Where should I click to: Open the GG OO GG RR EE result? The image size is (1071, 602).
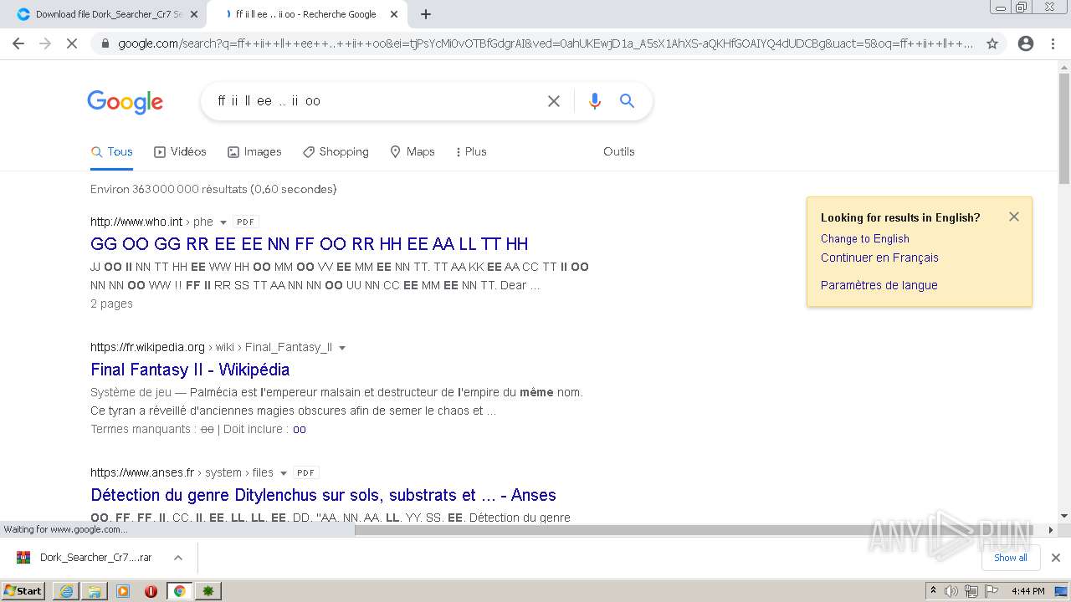point(310,244)
